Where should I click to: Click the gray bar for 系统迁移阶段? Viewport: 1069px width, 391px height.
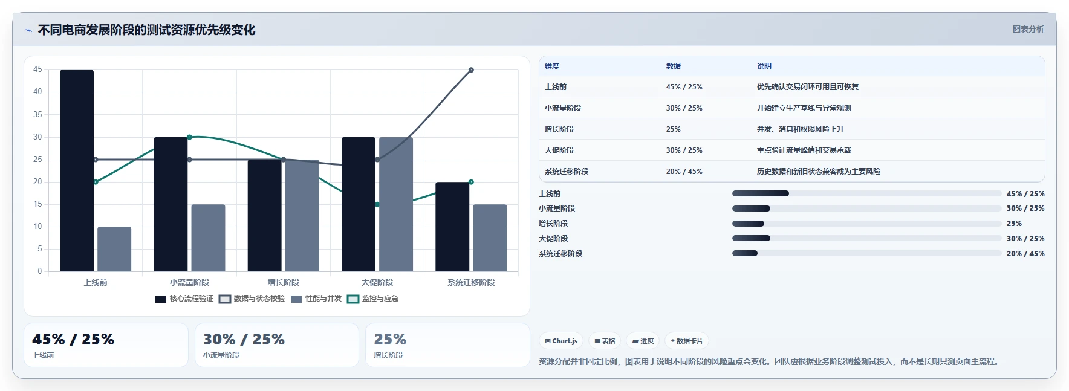(490, 238)
